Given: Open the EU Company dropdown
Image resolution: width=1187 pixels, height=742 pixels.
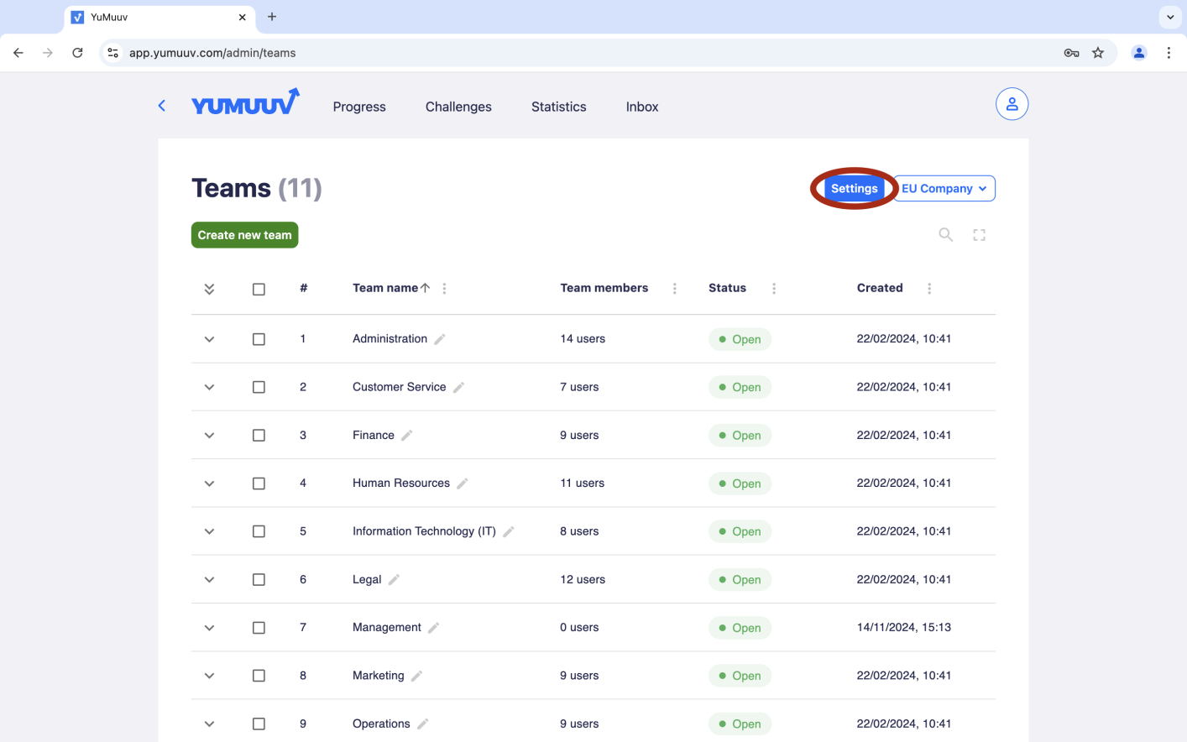Looking at the screenshot, I should [x=944, y=189].
